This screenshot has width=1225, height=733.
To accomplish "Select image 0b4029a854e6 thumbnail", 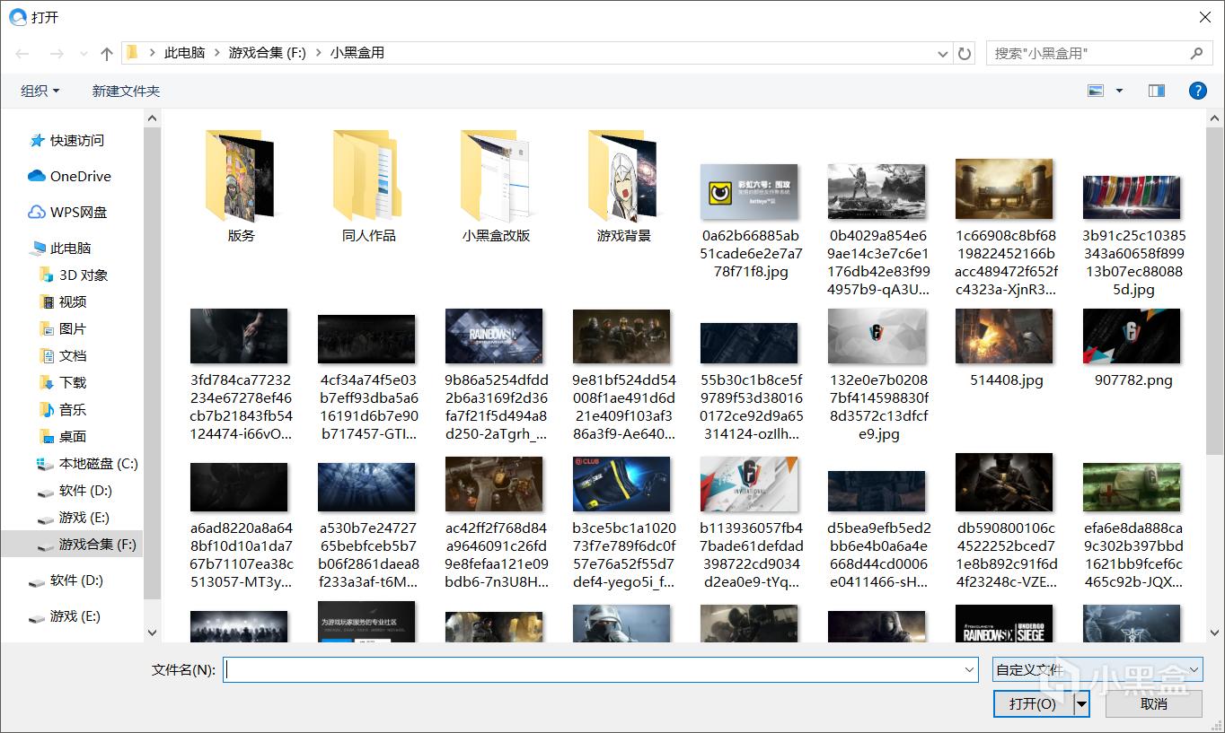I will pos(877,192).
